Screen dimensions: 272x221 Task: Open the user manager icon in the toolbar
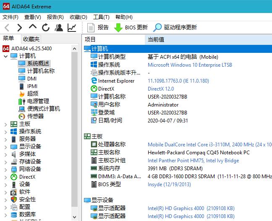(59, 28)
